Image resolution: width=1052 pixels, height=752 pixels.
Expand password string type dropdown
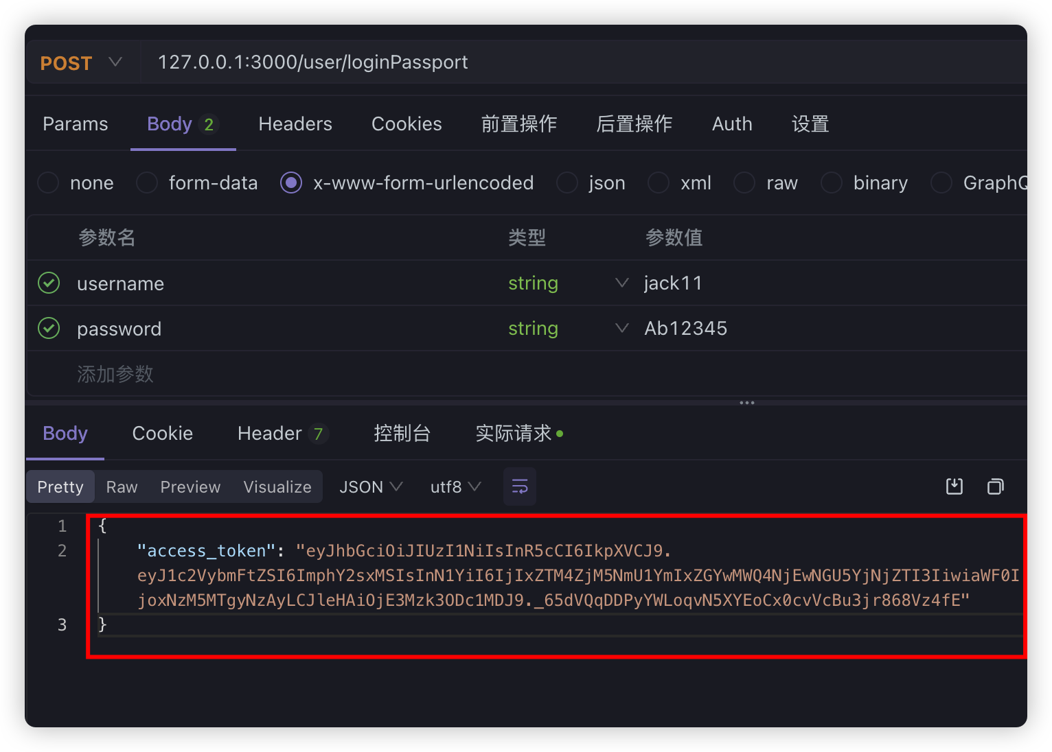[621, 329]
